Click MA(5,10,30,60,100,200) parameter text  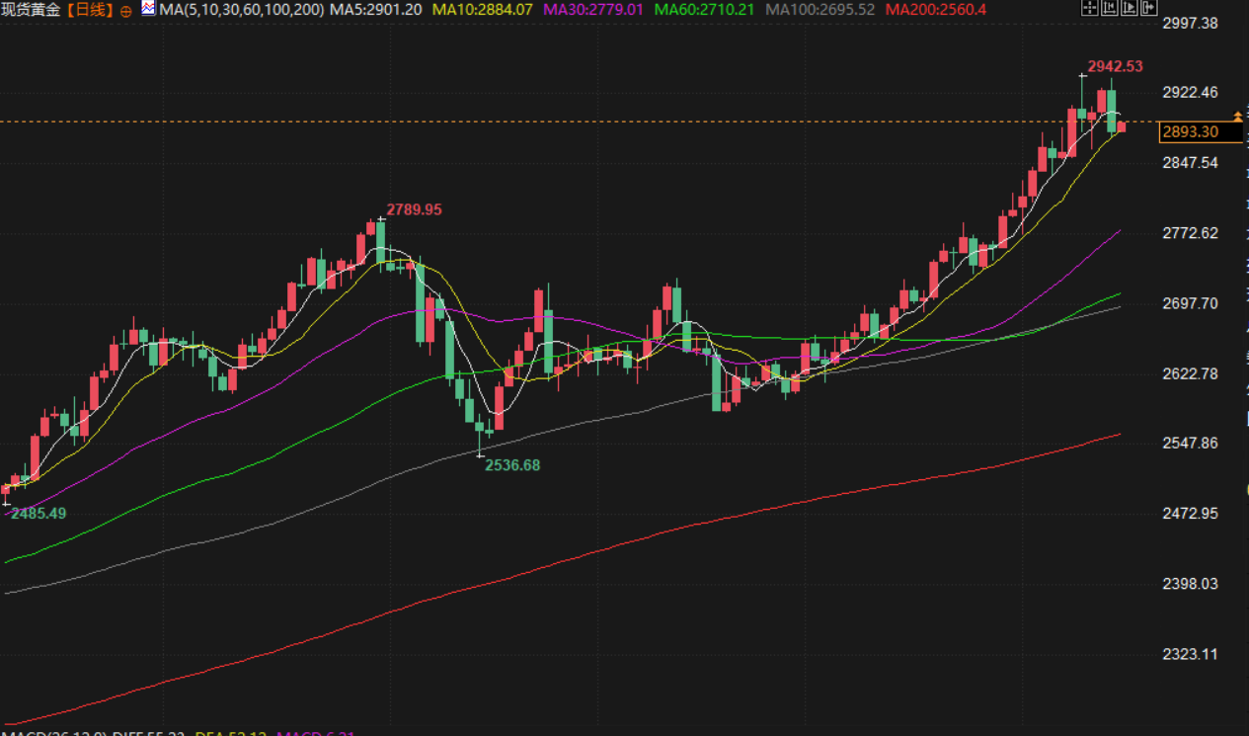click(240, 10)
